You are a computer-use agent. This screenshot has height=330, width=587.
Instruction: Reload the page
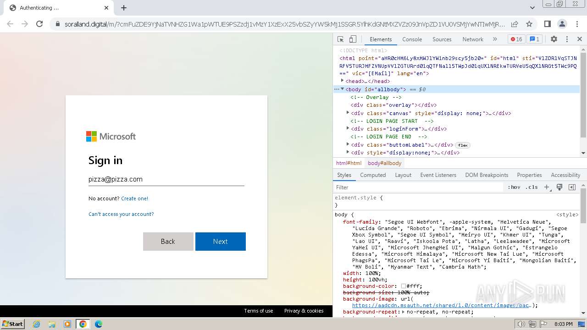(39, 24)
